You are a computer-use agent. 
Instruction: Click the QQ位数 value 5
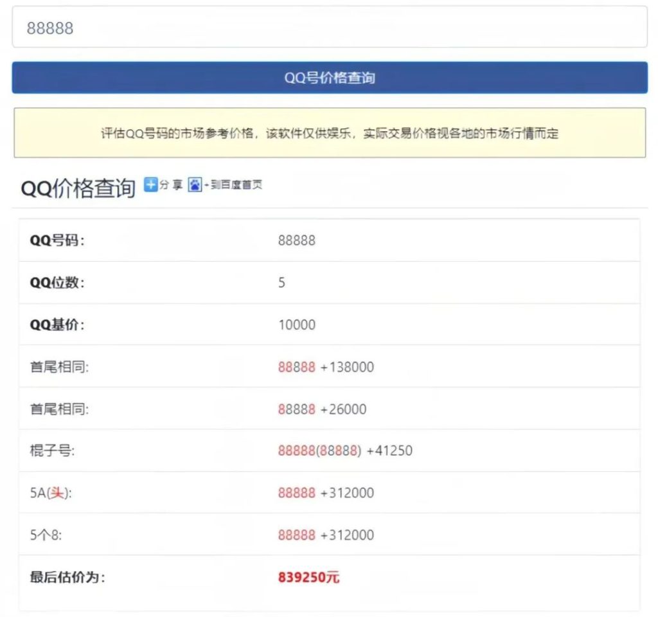(x=281, y=283)
